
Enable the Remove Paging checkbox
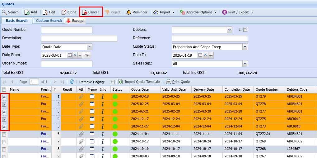point(113,82)
